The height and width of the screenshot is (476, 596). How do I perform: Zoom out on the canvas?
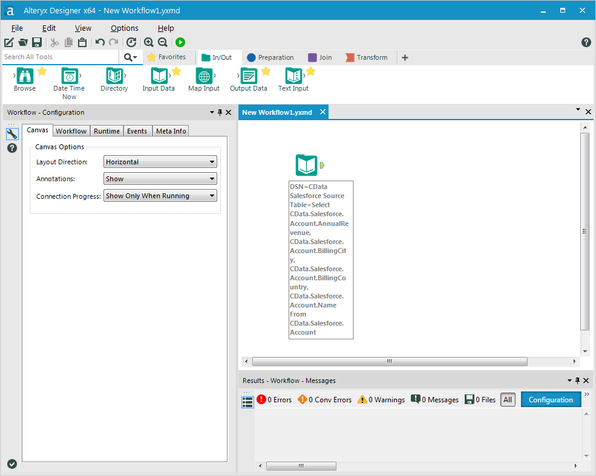[x=163, y=42]
